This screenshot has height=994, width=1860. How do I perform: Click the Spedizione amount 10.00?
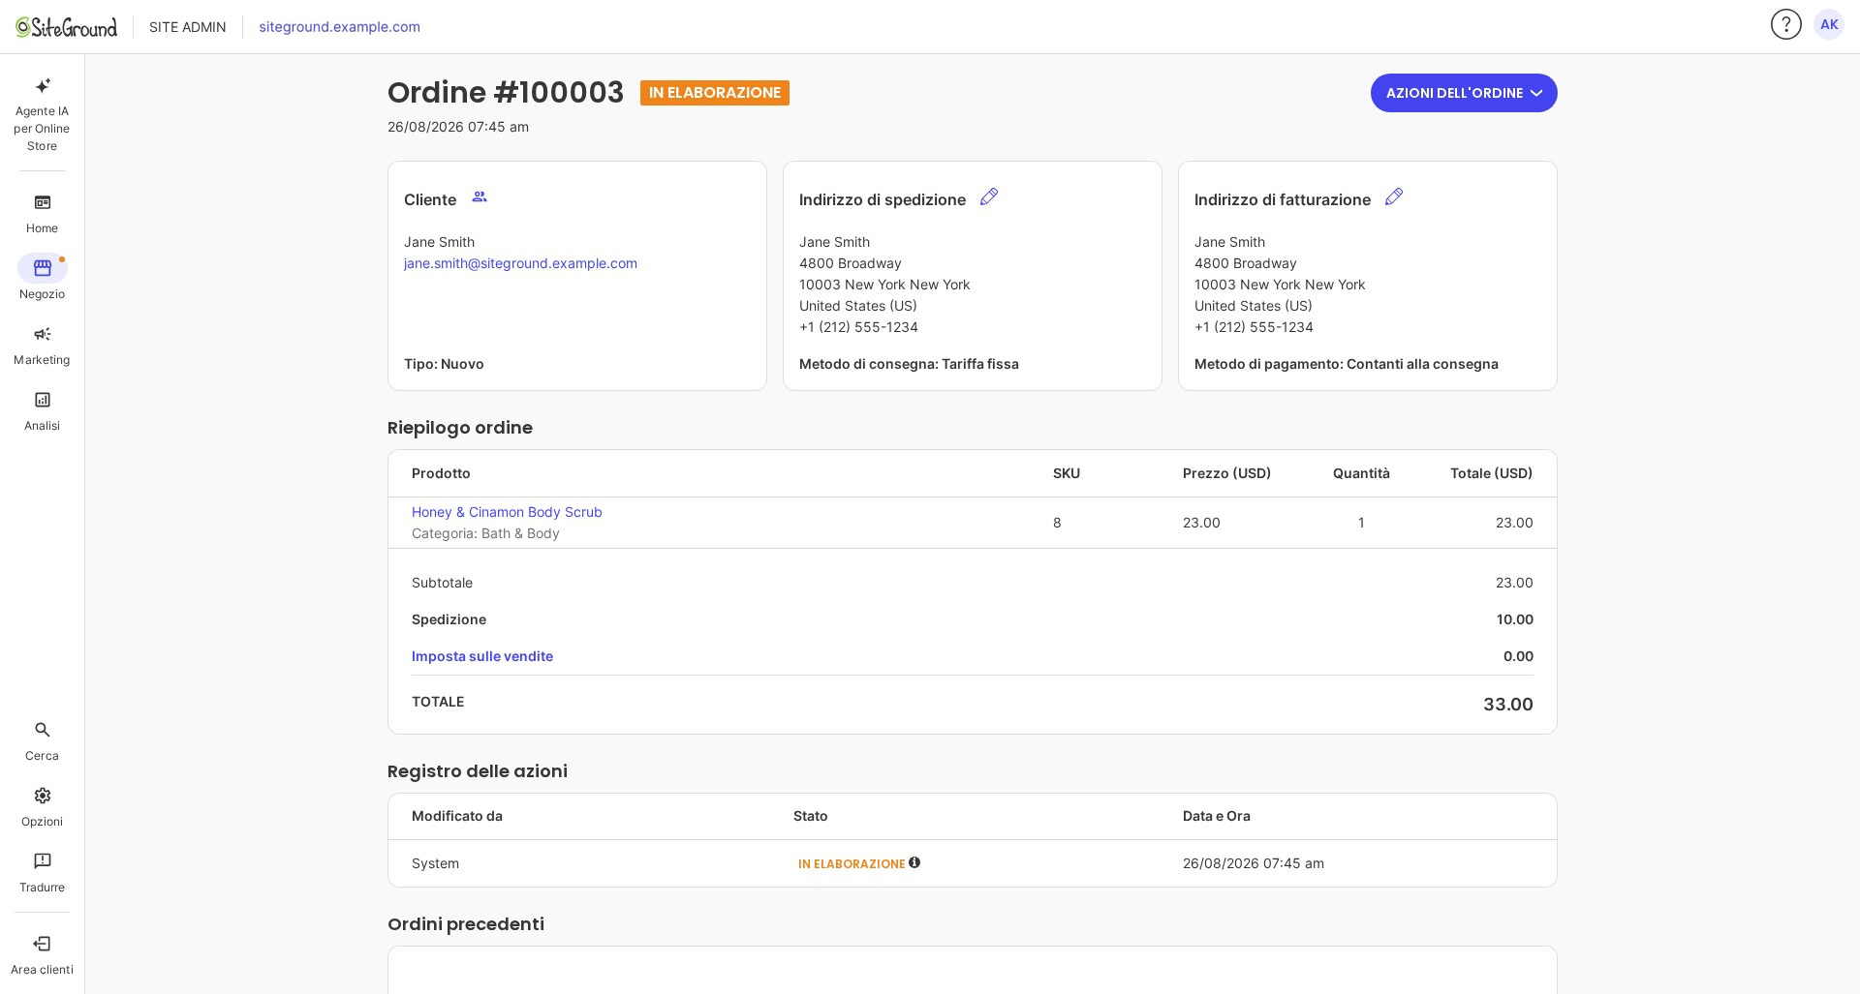pyautogui.click(x=1514, y=619)
